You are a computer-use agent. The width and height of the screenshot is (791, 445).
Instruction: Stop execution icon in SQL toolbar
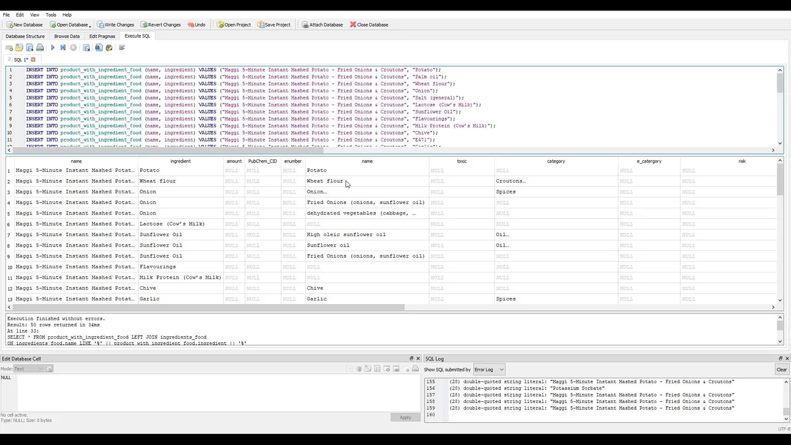(x=73, y=48)
